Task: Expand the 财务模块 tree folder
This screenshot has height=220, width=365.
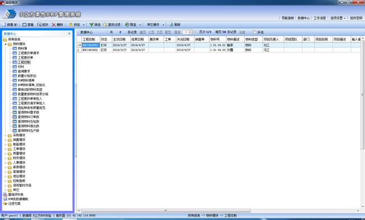Action: pos(6,158)
